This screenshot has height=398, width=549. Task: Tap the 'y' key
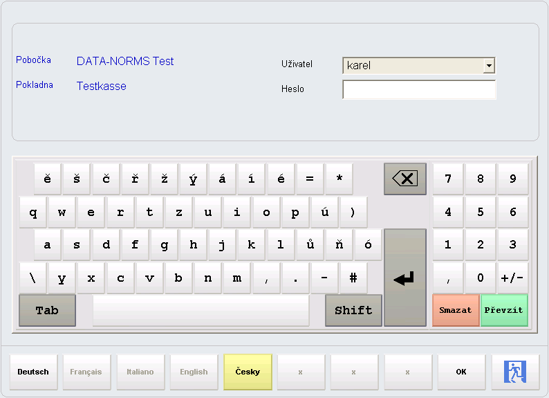point(62,278)
